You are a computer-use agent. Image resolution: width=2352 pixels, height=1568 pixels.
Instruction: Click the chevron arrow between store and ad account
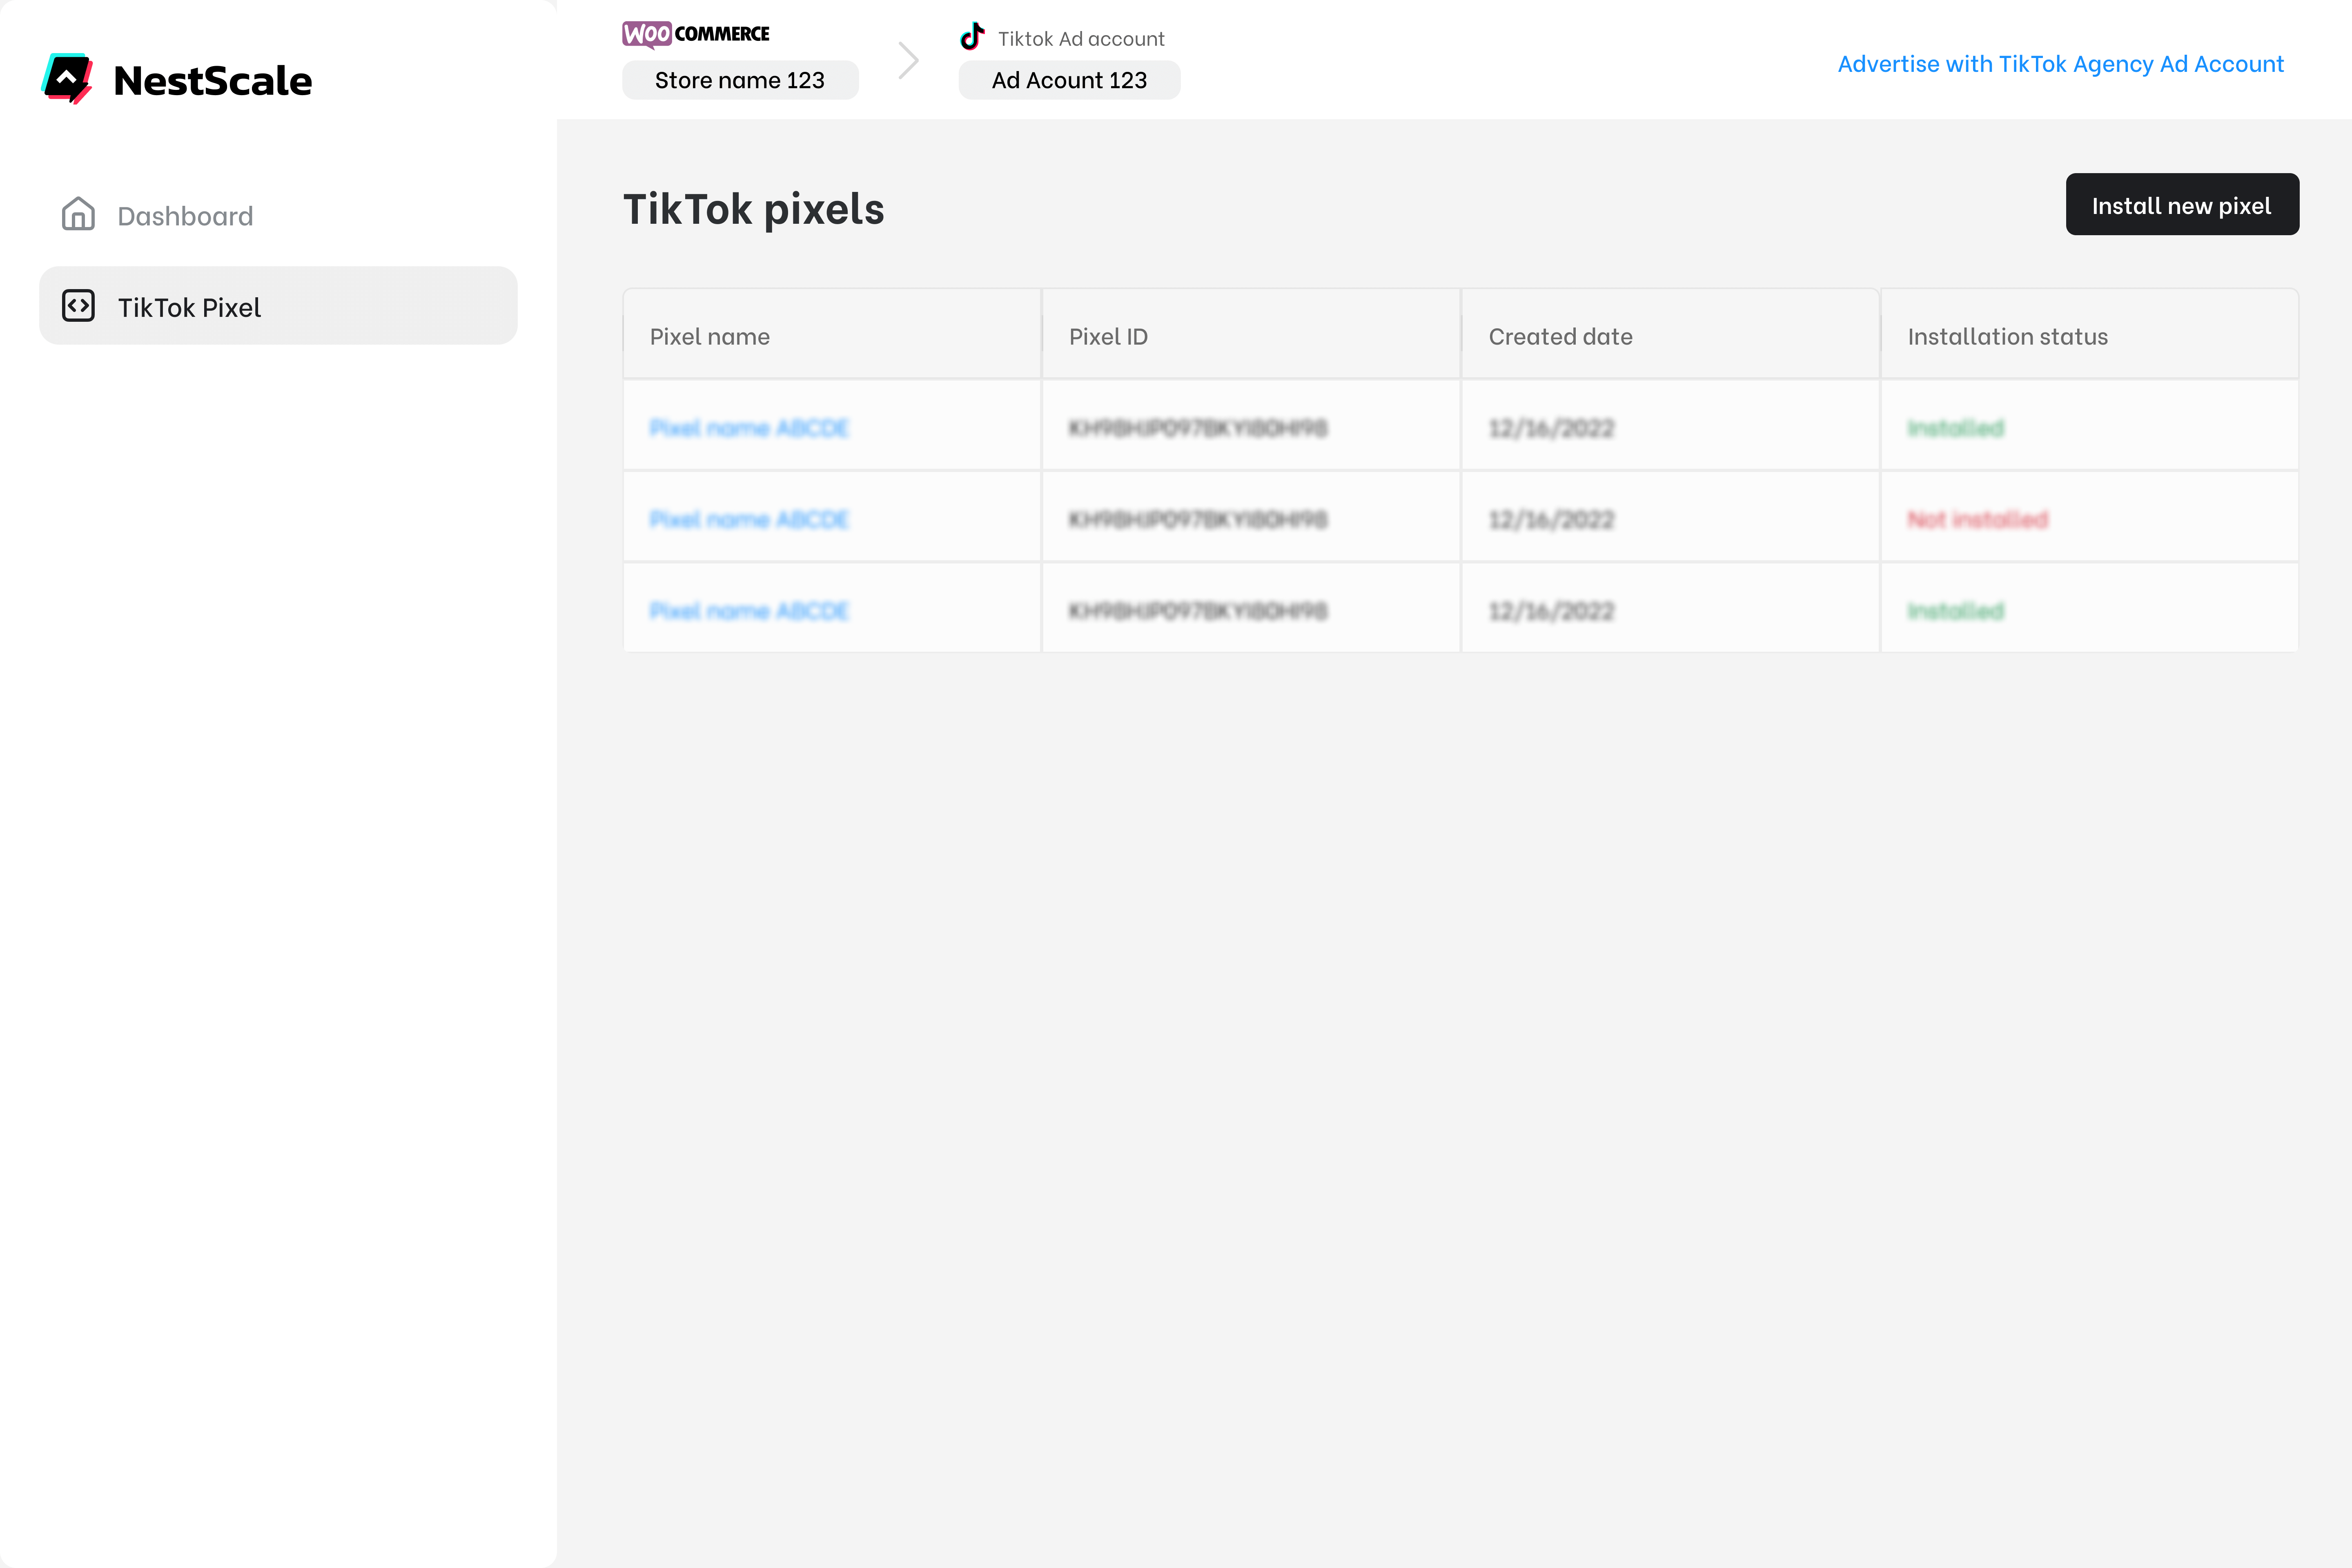[x=908, y=60]
